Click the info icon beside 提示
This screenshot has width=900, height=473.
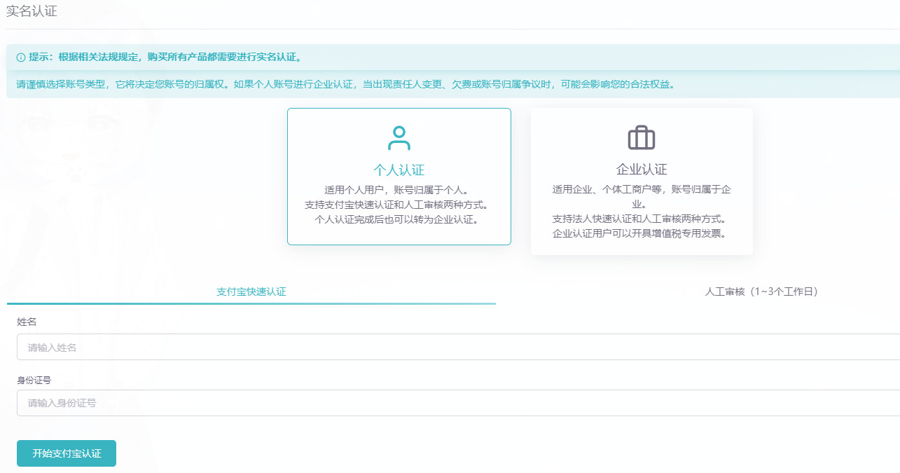[x=21, y=57]
